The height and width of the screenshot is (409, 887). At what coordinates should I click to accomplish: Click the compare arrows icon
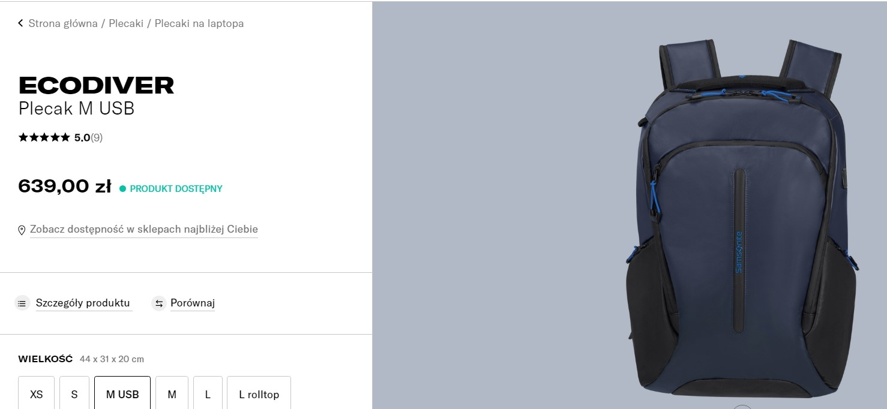tap(159, 303)
